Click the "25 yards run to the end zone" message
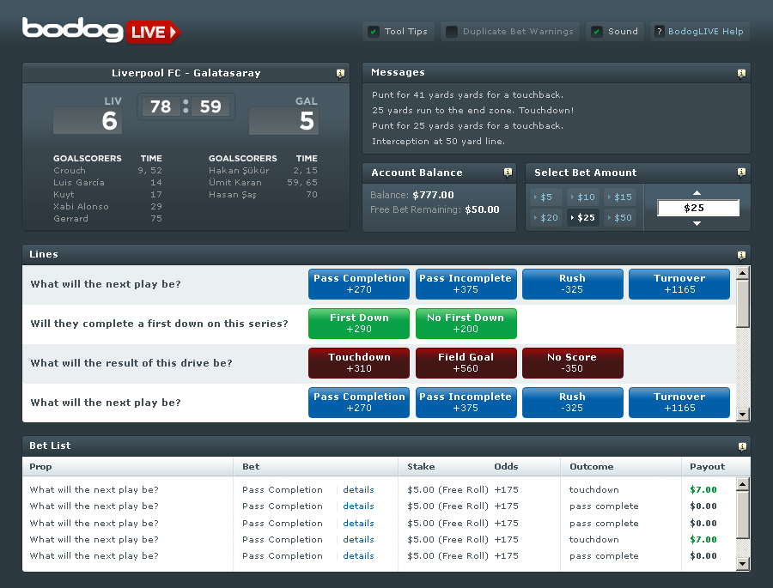Image resolution: width=773 pixels, height=588 pixels. click(472, 111)
